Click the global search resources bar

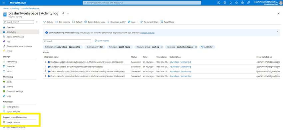click(142, 3)
